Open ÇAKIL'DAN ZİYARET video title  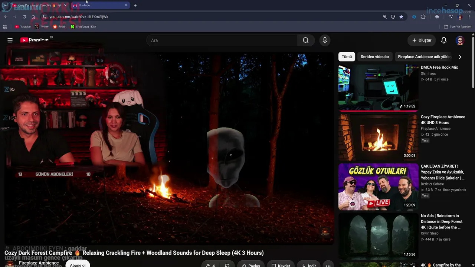443,172
